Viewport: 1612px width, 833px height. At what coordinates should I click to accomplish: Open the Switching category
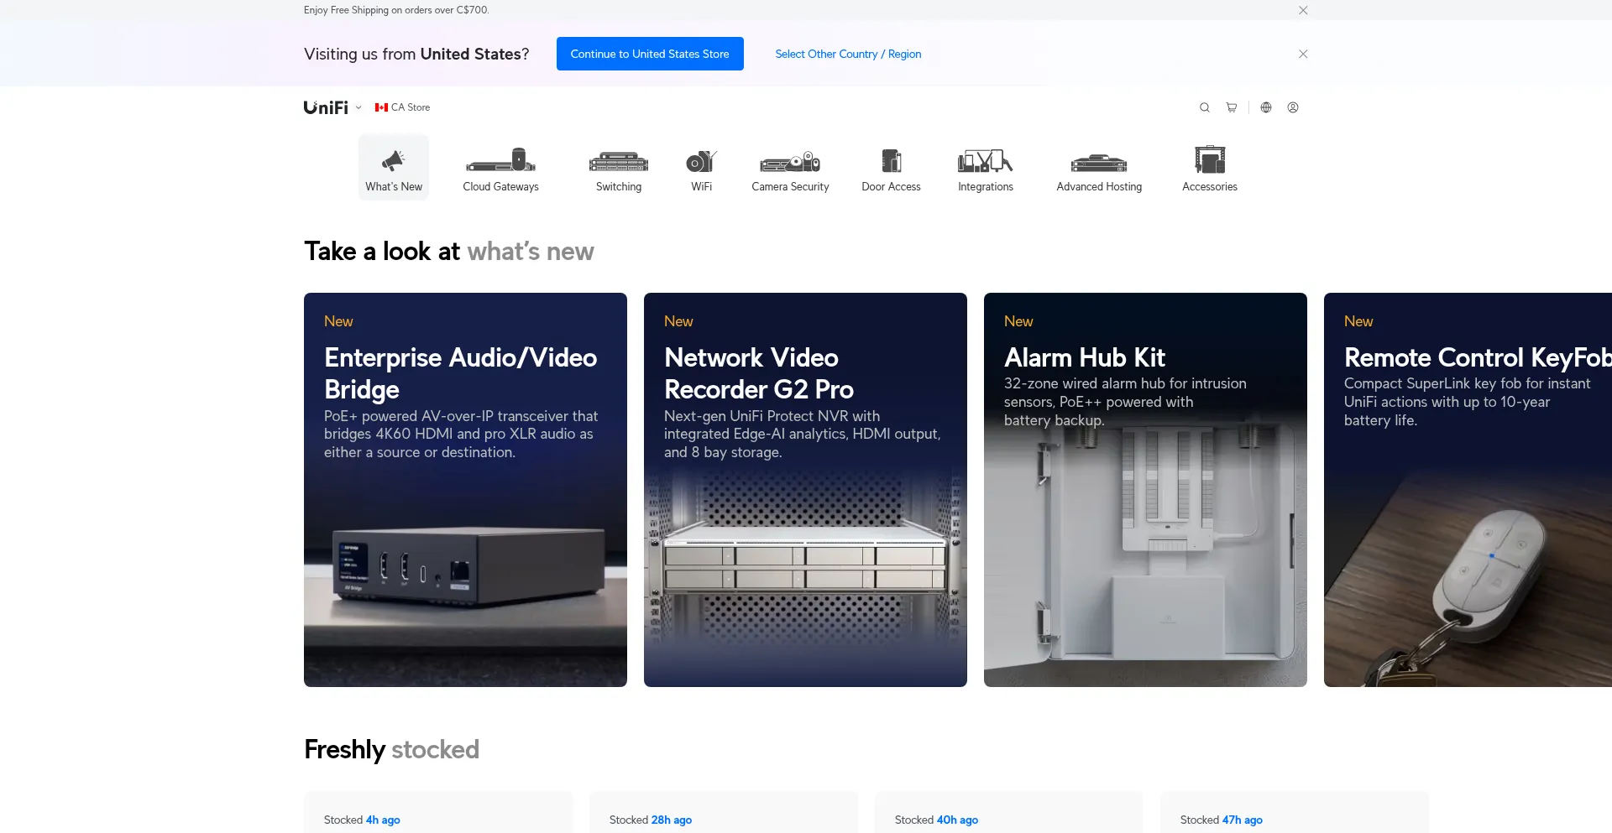pyautogui.click(x=619, y=167)
